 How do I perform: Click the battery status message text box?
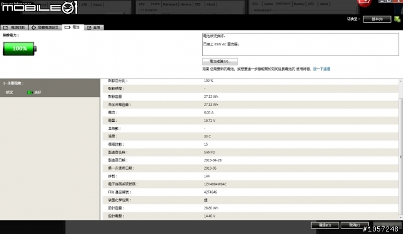300,45
